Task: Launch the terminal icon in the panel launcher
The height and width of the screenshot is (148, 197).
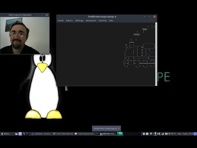Action: [27, 134]
